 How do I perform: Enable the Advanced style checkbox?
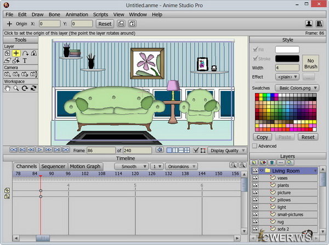coord(255,146)
